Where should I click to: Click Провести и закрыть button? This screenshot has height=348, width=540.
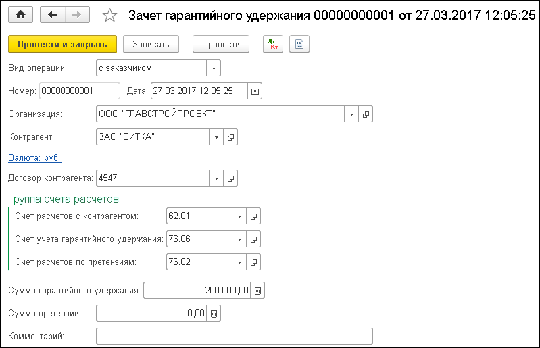tap(62, 44)
